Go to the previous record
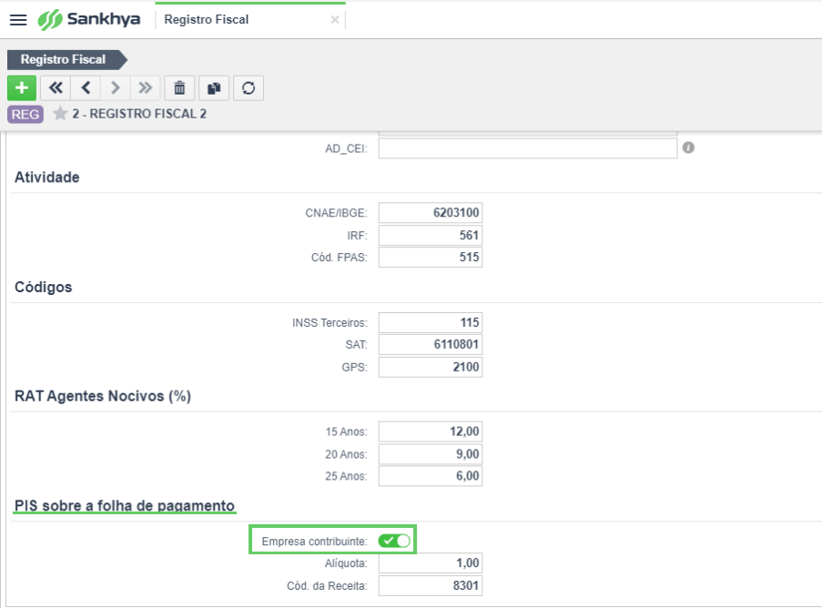822x608 pixels. [x=86, y=88]
